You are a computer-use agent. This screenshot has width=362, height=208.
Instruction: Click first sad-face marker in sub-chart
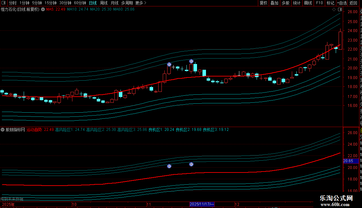tap(169, 166)
